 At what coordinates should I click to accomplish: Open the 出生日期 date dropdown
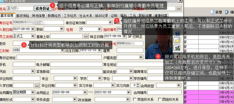(x=100, y=50)
